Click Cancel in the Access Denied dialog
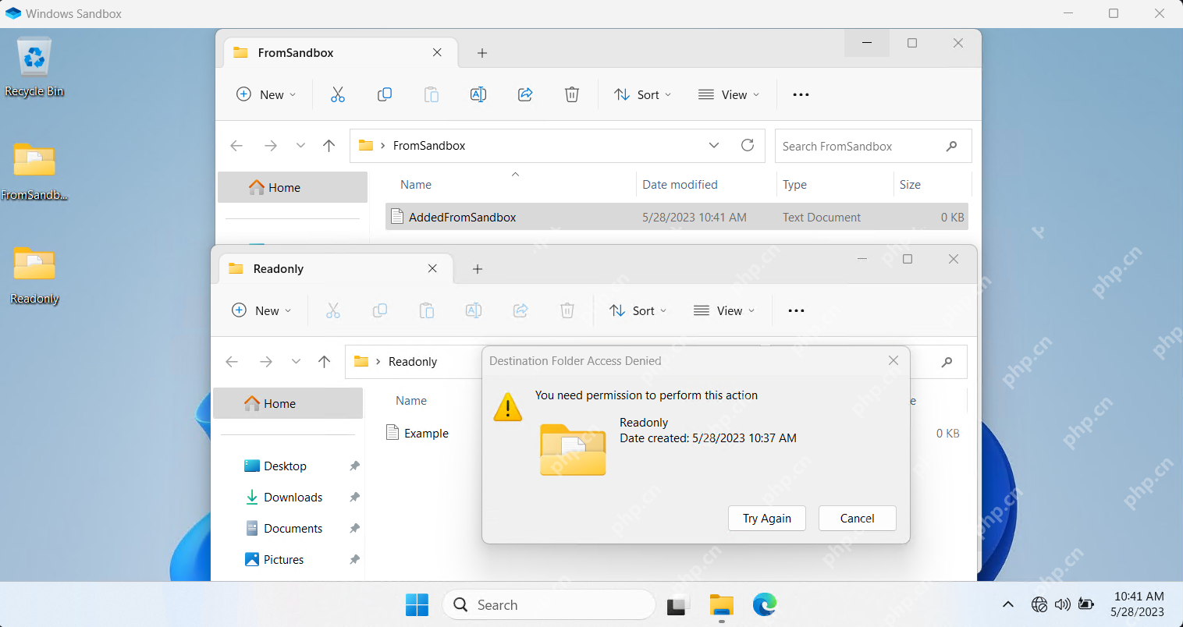This screenshot has height=627, width=1183. [858, 519]
